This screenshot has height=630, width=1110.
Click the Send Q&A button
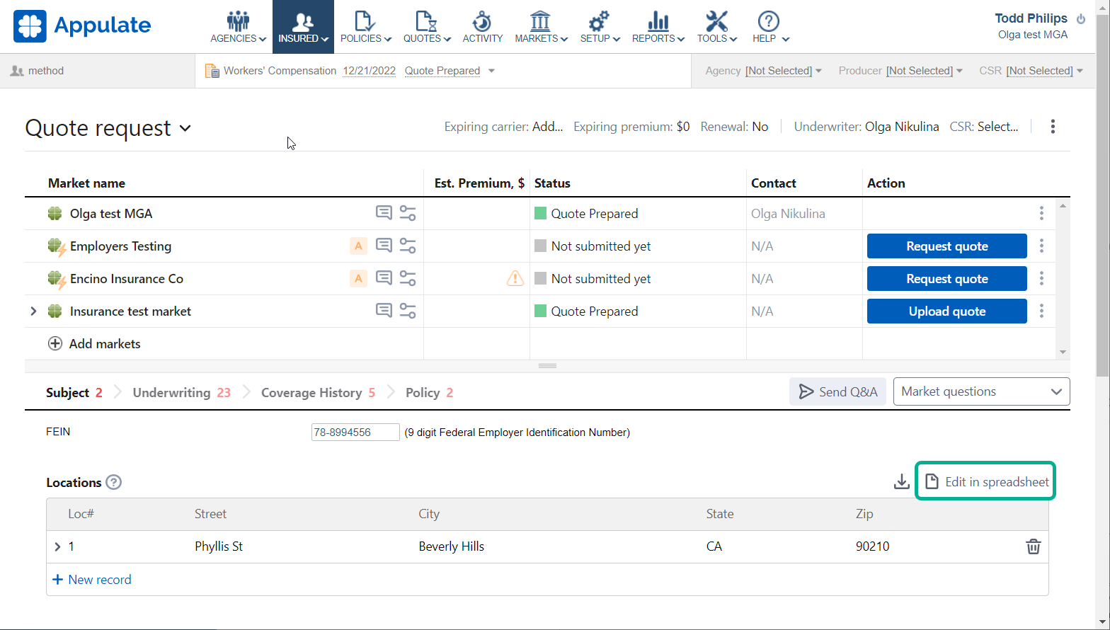coord(838,391)
